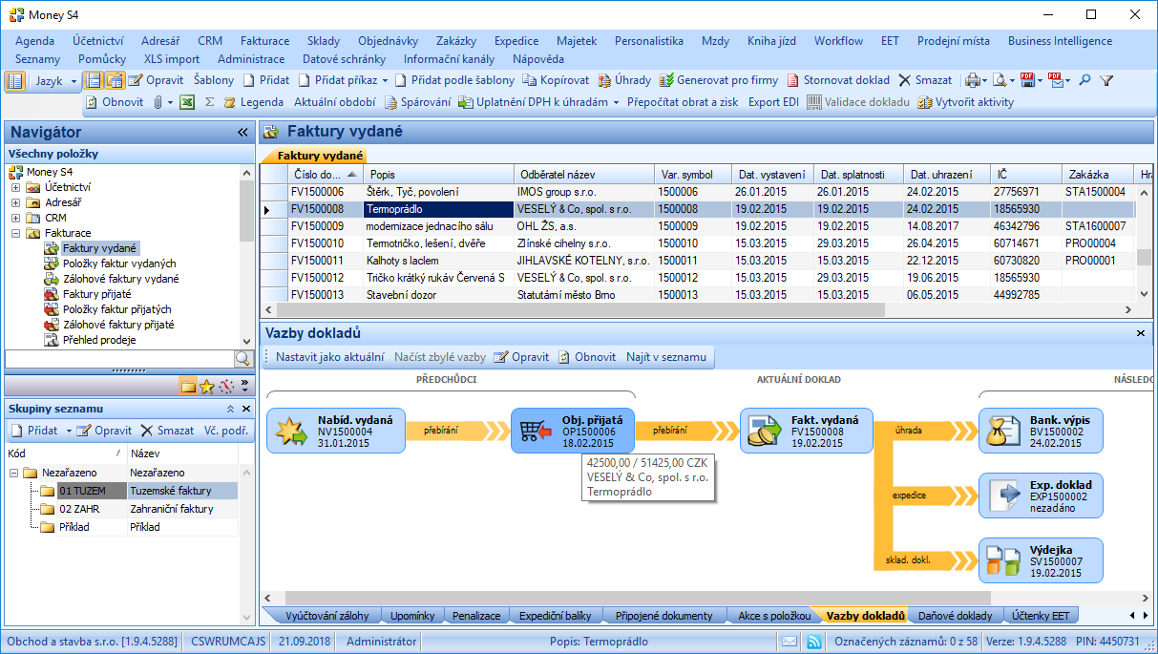The image size is (1158, 654).
Task: Click Spárování pairing toolbar button
Action: (418, 102)
